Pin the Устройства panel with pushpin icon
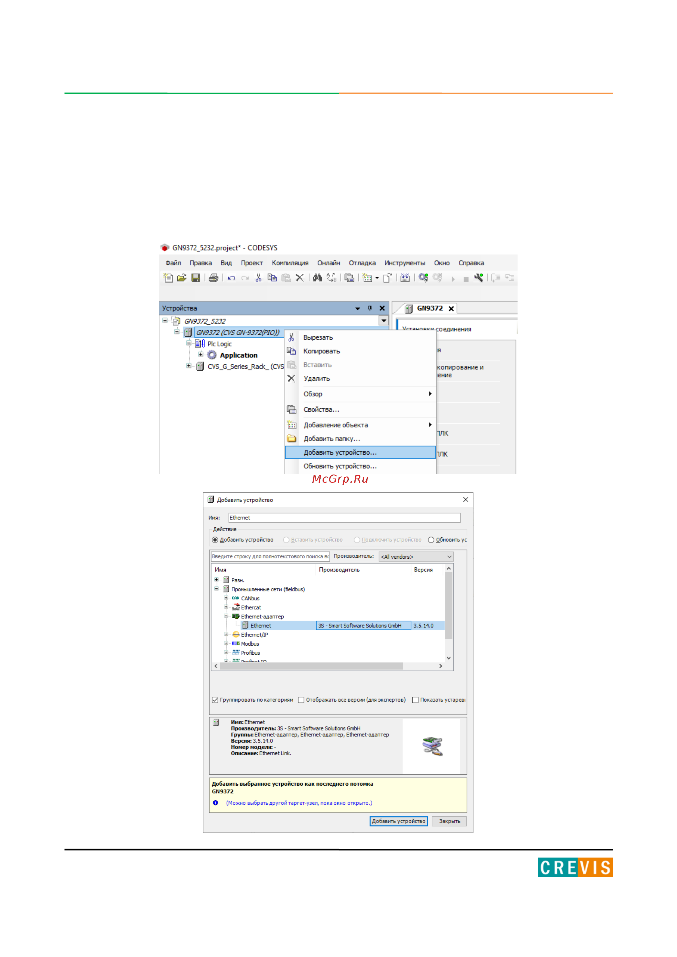677x957 pixels. [370, 308]
